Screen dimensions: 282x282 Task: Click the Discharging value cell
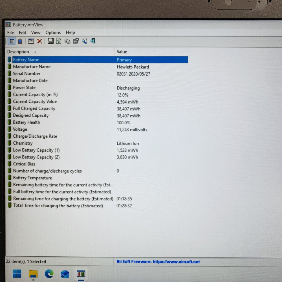[128, 88]
